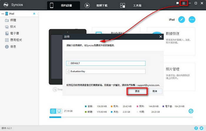Click the 其他 blue color legend

pos(112,112)
